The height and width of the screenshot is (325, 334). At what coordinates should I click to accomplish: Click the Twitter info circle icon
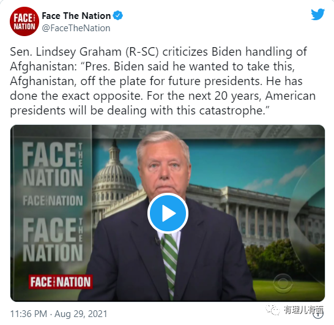coord(319,314)
